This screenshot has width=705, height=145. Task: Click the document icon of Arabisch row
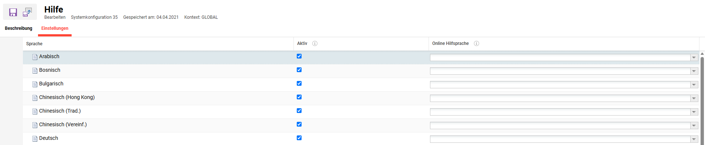35,57
